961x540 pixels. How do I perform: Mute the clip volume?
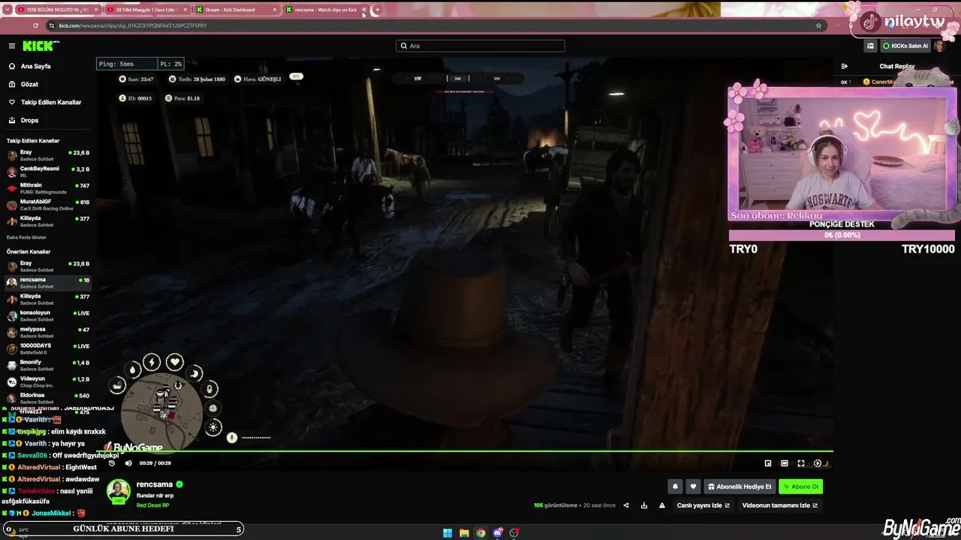tap(128, 463)
